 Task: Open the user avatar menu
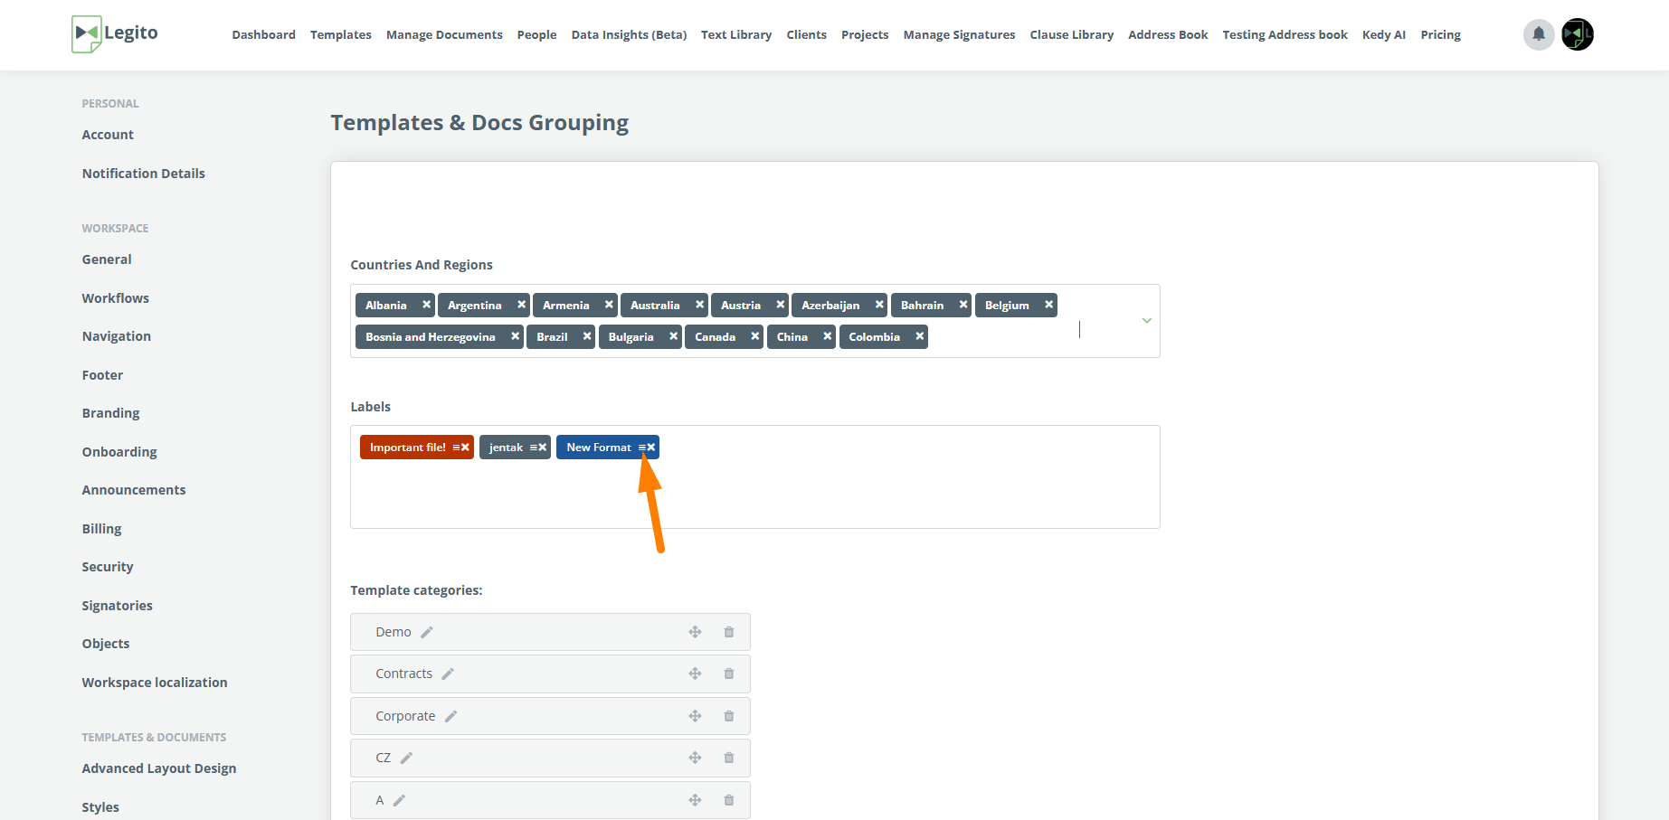1578,34
